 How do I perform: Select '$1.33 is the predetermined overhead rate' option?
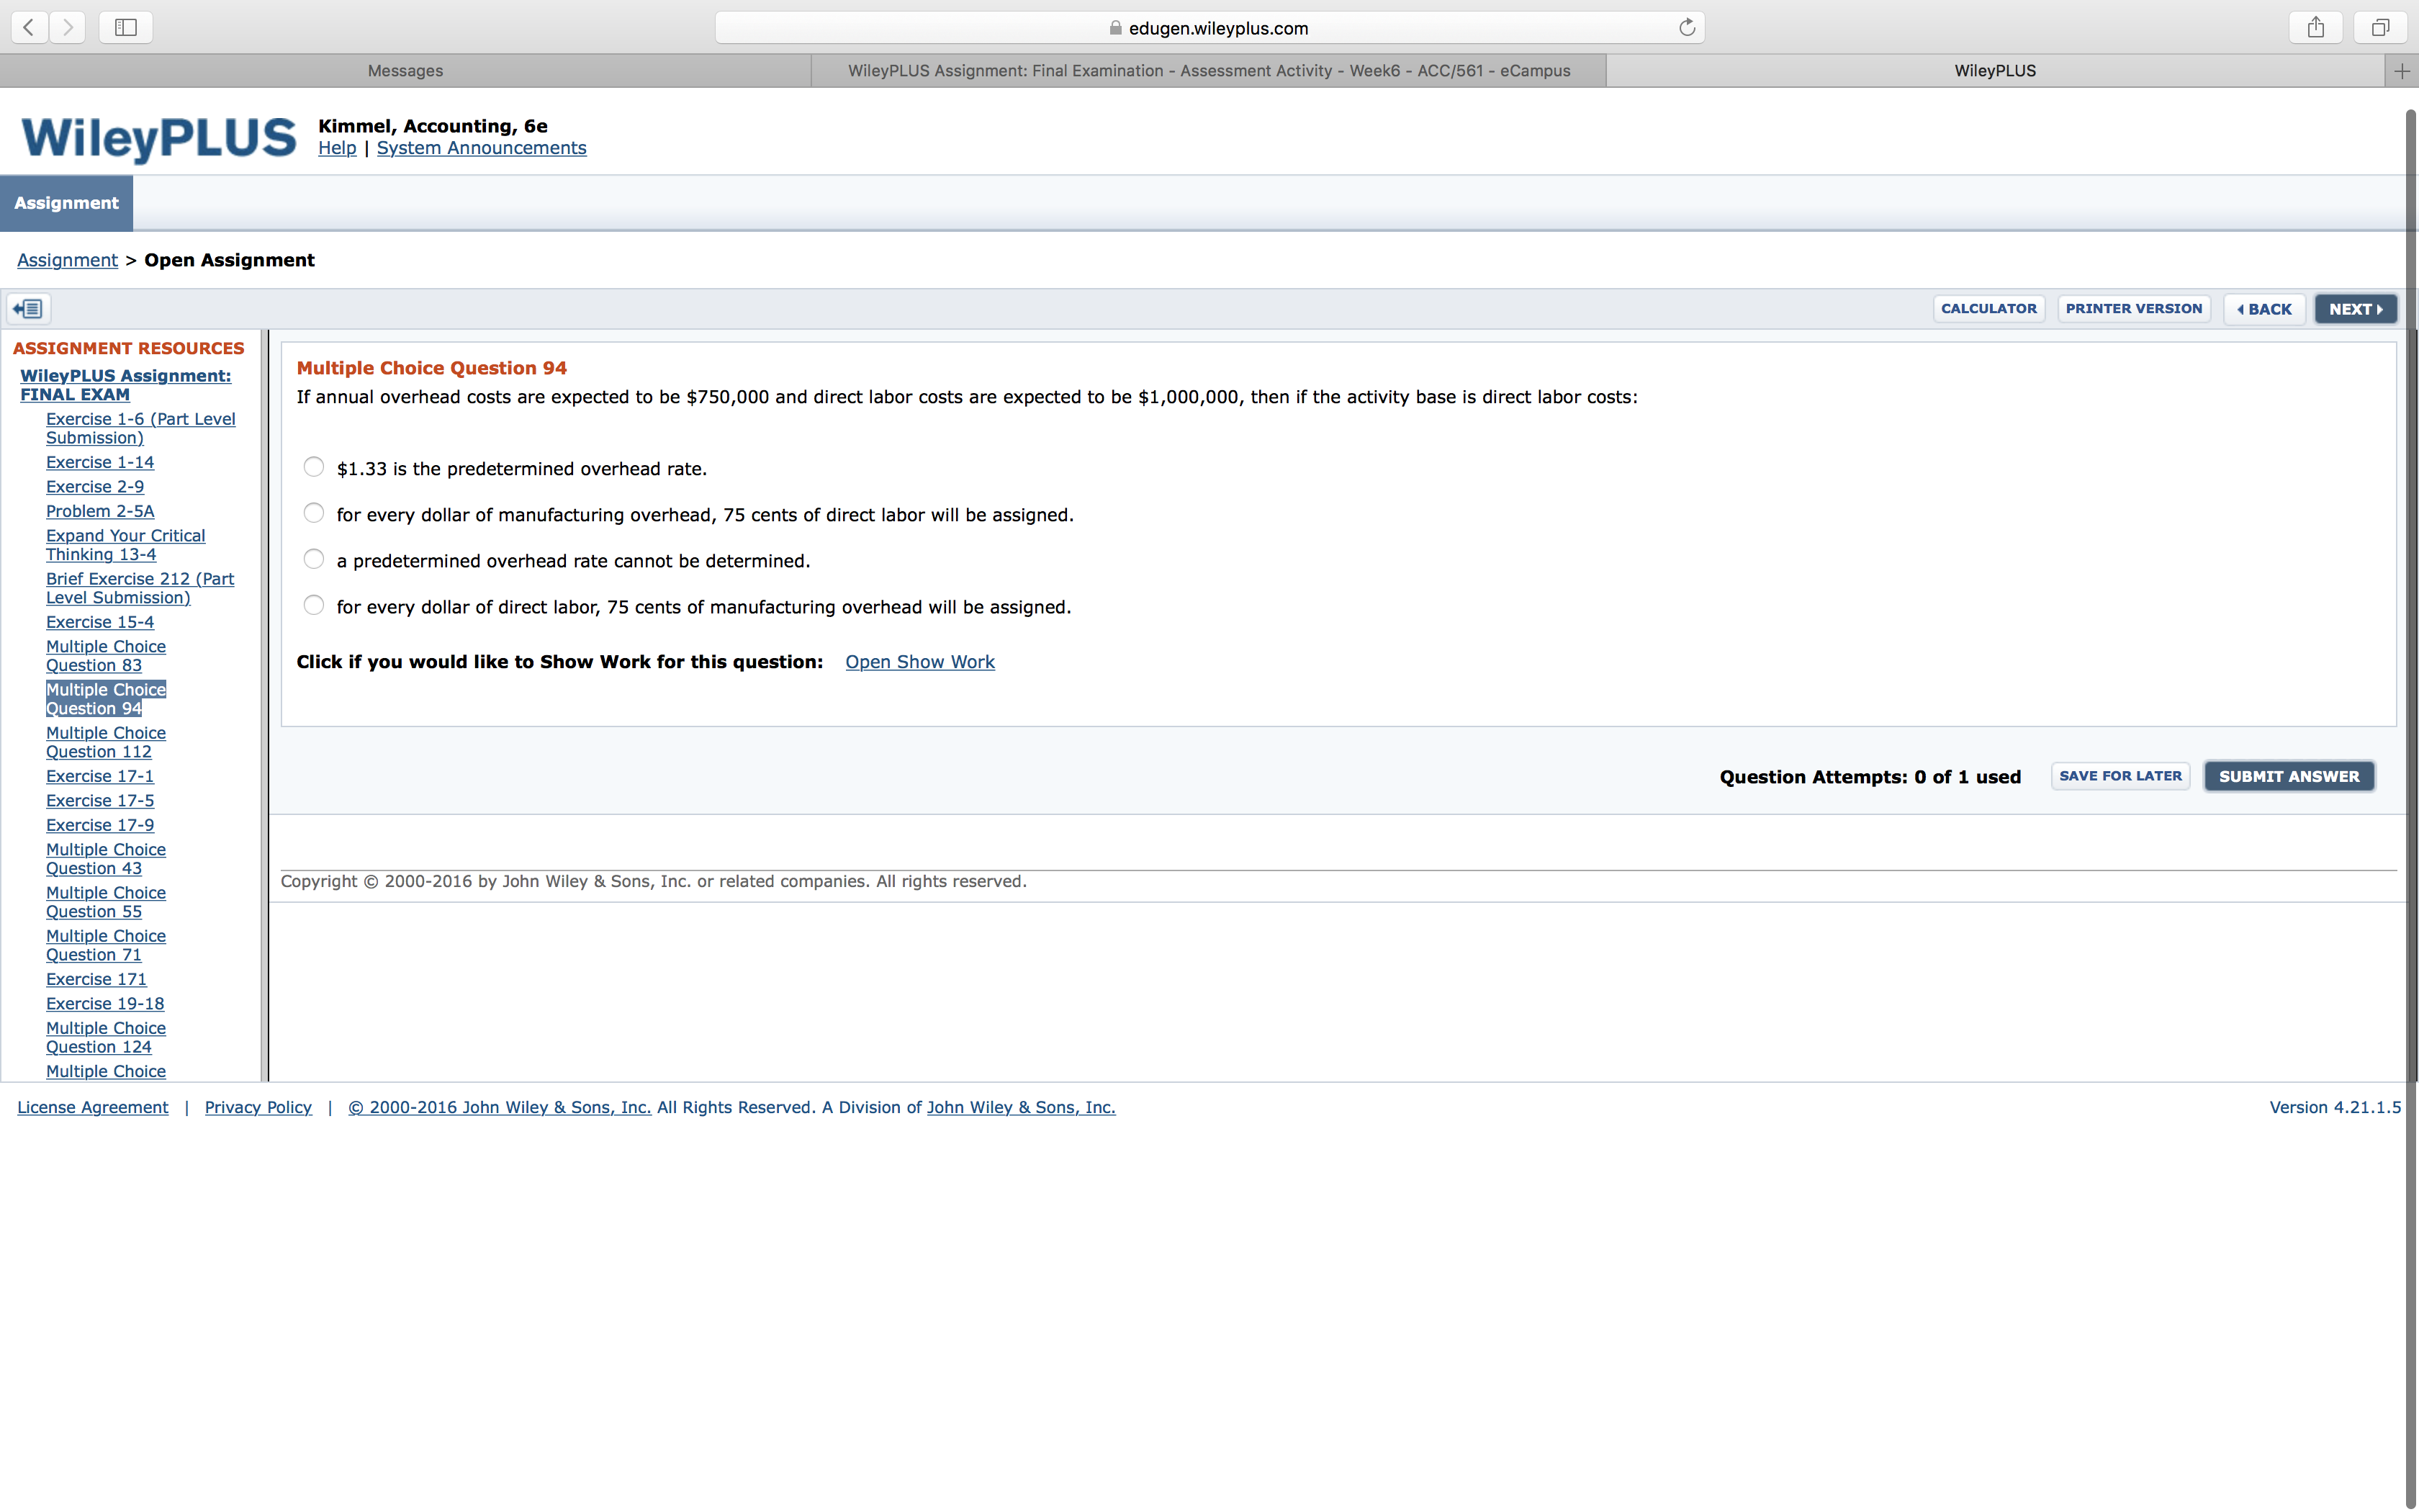click(314, 467)
